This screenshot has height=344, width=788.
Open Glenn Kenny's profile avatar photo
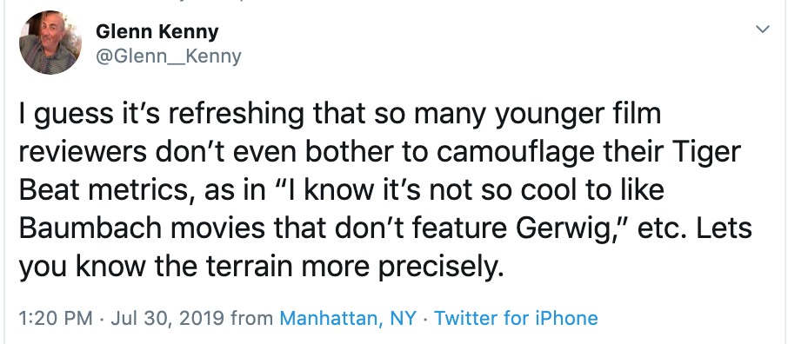coord(50,43)
